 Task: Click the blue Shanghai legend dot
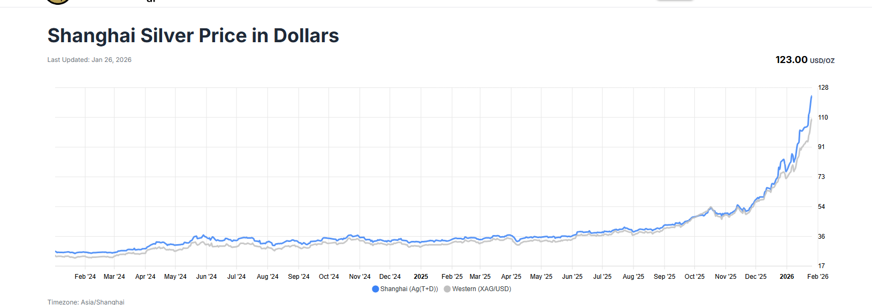pyautogui.click(x=376, y=289)
